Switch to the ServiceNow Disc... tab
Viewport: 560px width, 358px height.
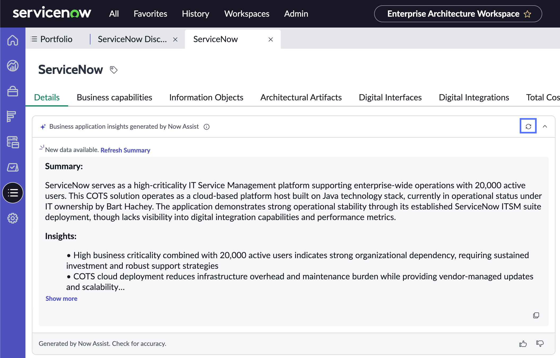[132, 39]
